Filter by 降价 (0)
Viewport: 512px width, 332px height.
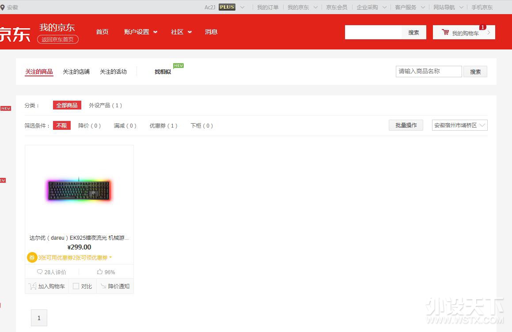point(90,125)
